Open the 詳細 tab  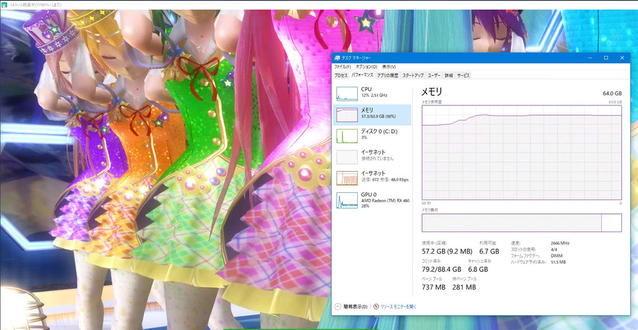(449, 76)
